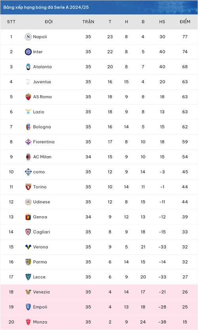198x330 pixels.
Task: Click the Torino bull crest
Action: click(28, 187)
